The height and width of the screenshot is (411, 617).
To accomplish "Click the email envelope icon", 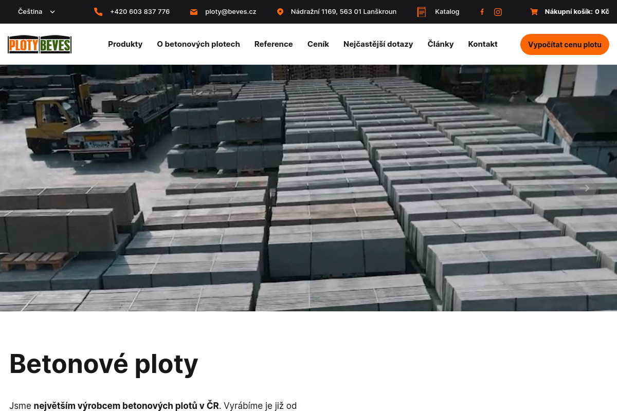I will pos(194,12).
